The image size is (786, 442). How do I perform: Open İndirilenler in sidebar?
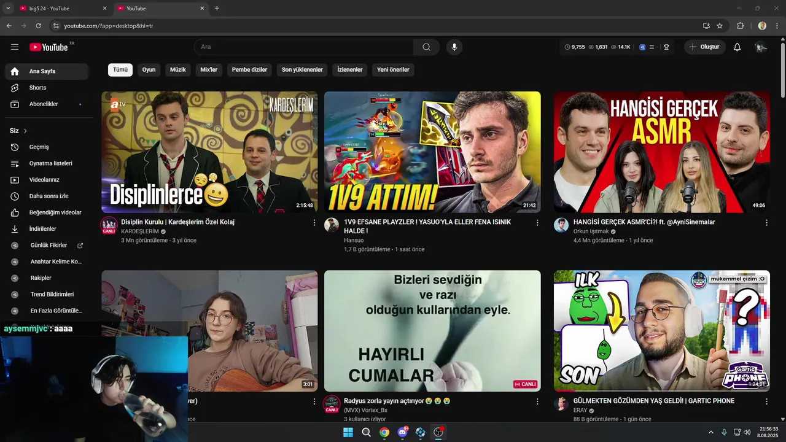47,229
